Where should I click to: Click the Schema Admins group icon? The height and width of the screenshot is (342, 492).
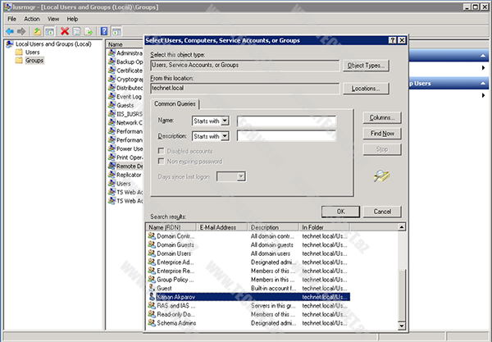151,323
